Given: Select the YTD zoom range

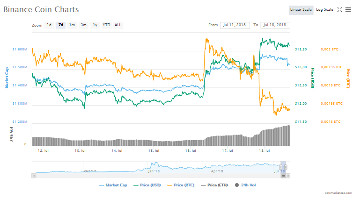Looking at the screenshot, I should click(x=106, y=25).
